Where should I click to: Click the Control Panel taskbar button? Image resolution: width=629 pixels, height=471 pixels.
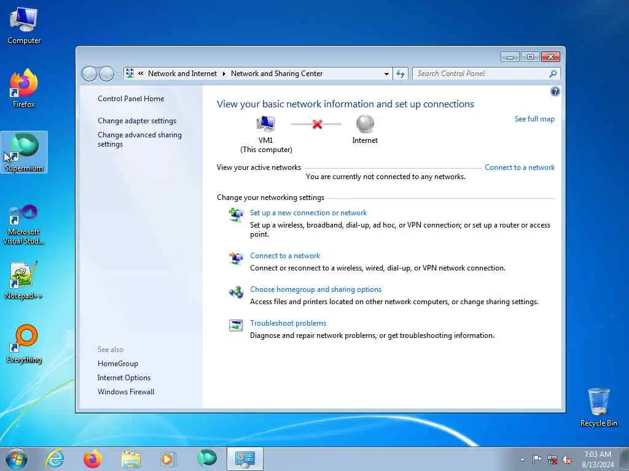[245, 459]
